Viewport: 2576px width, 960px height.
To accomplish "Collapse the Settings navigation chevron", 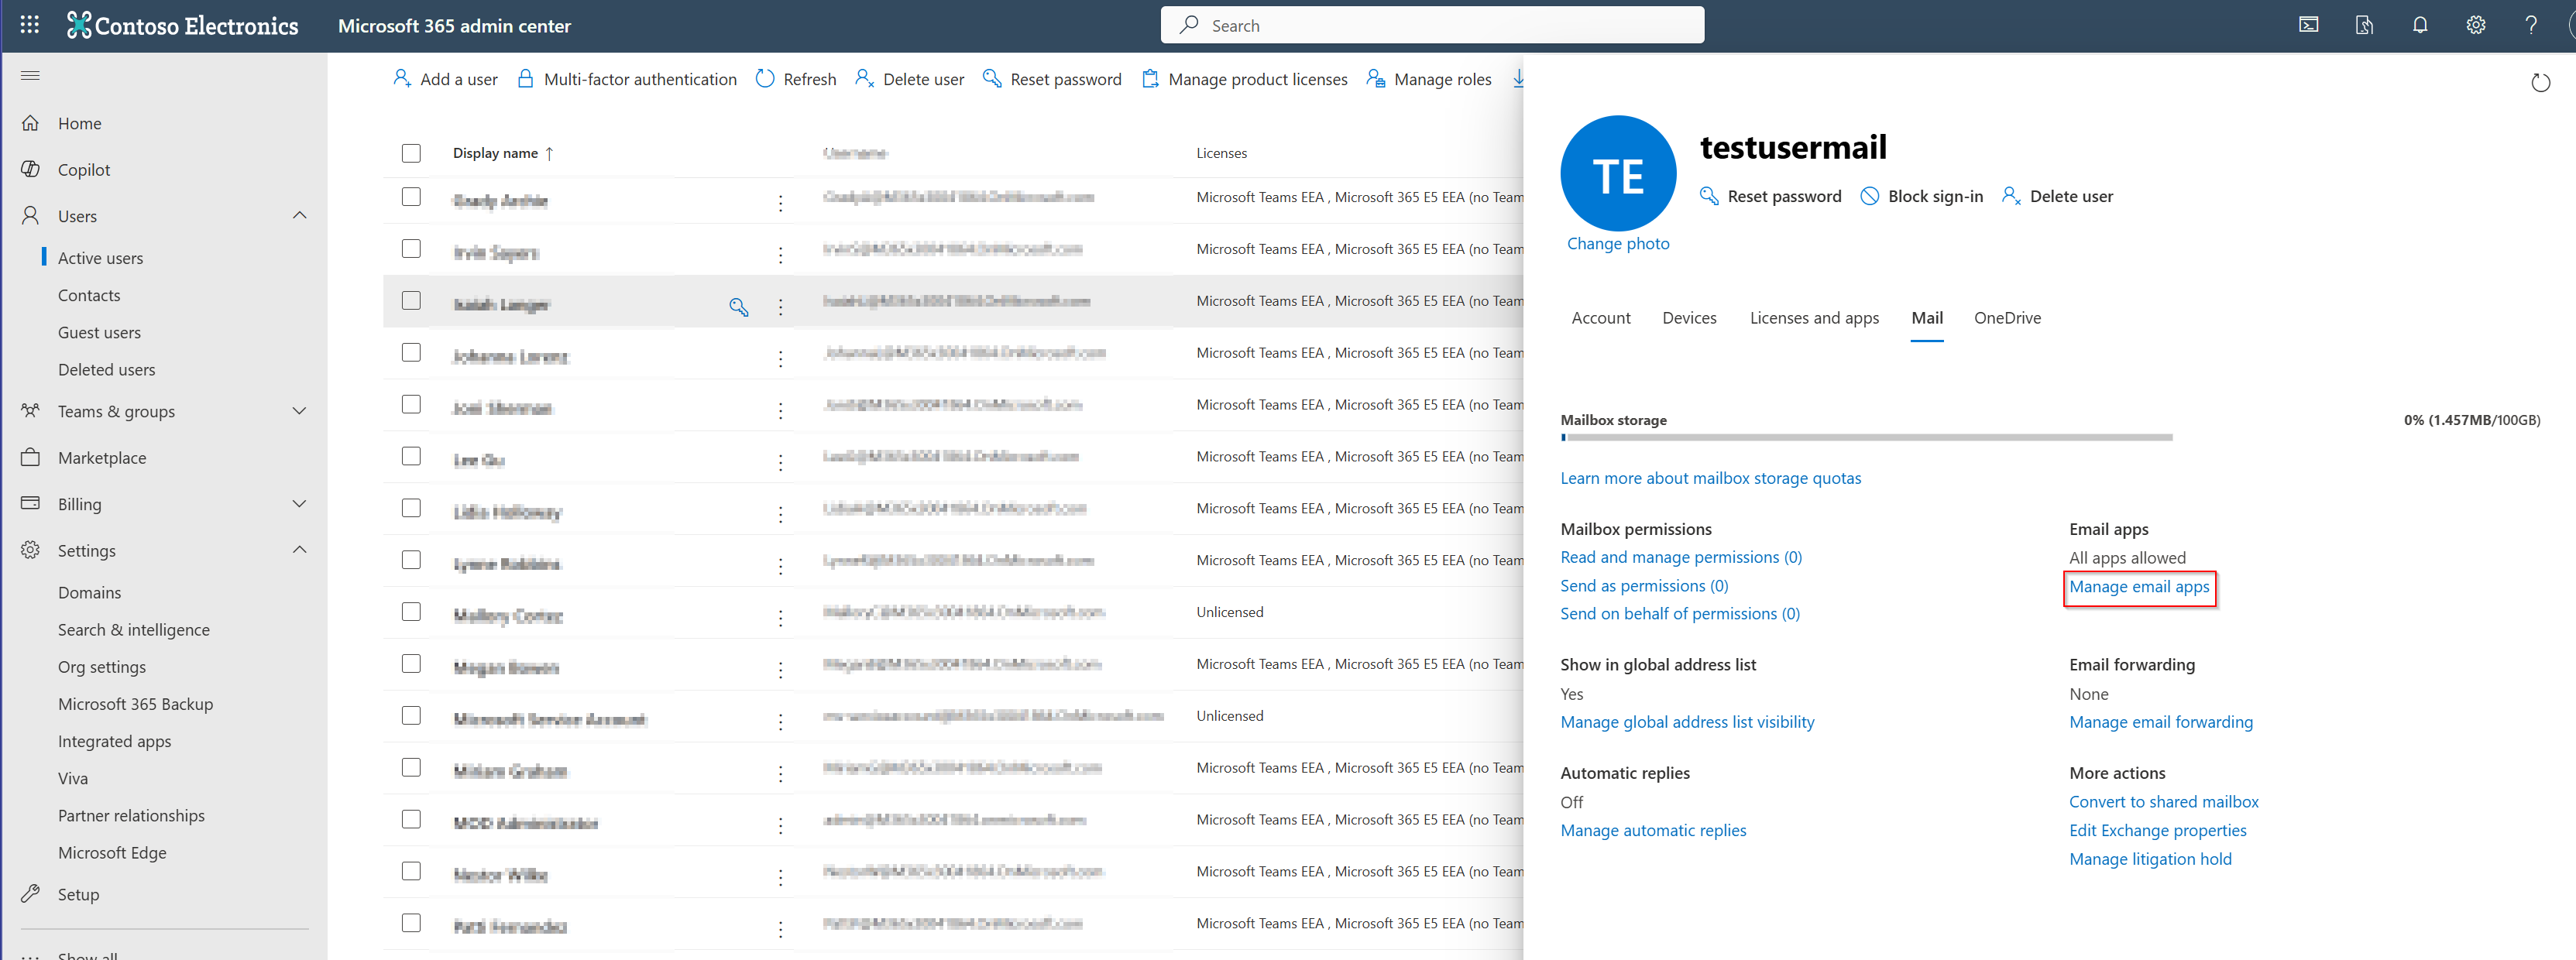I will [299, 550].
